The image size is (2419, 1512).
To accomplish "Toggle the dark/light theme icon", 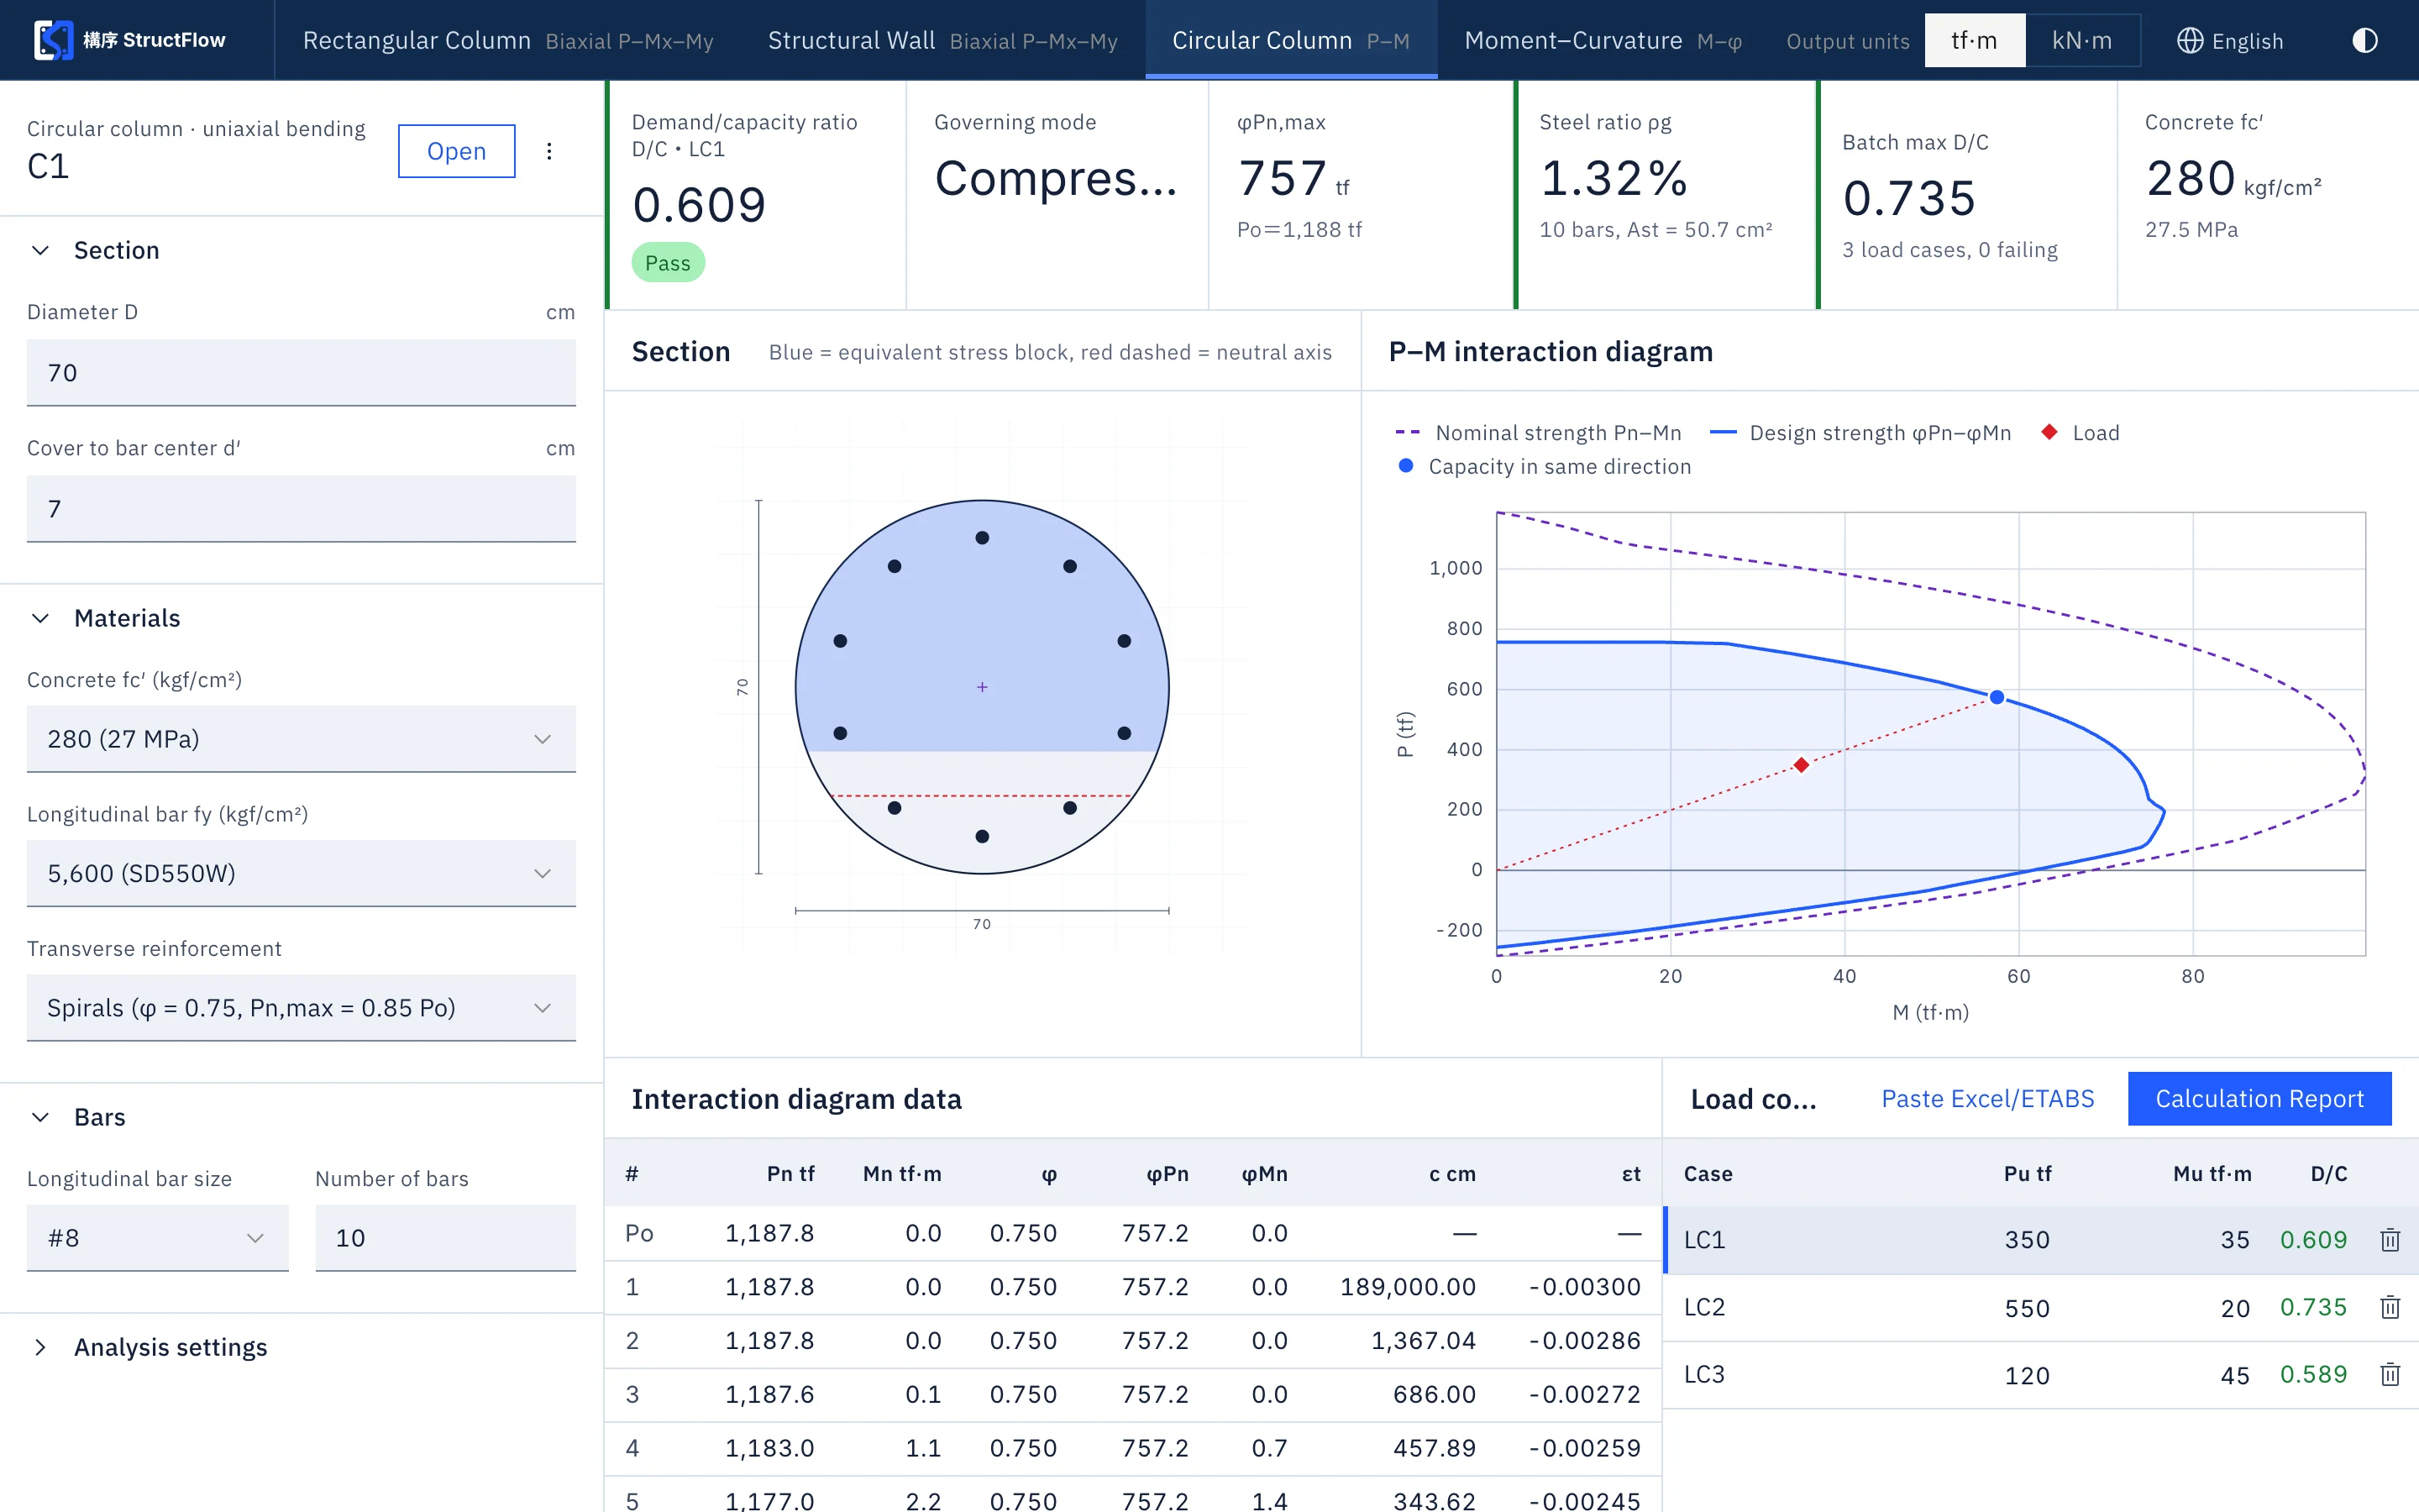I will click(x=2365, y=40).
